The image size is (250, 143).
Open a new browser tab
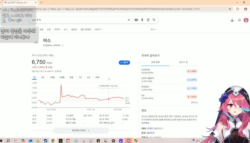41,2
